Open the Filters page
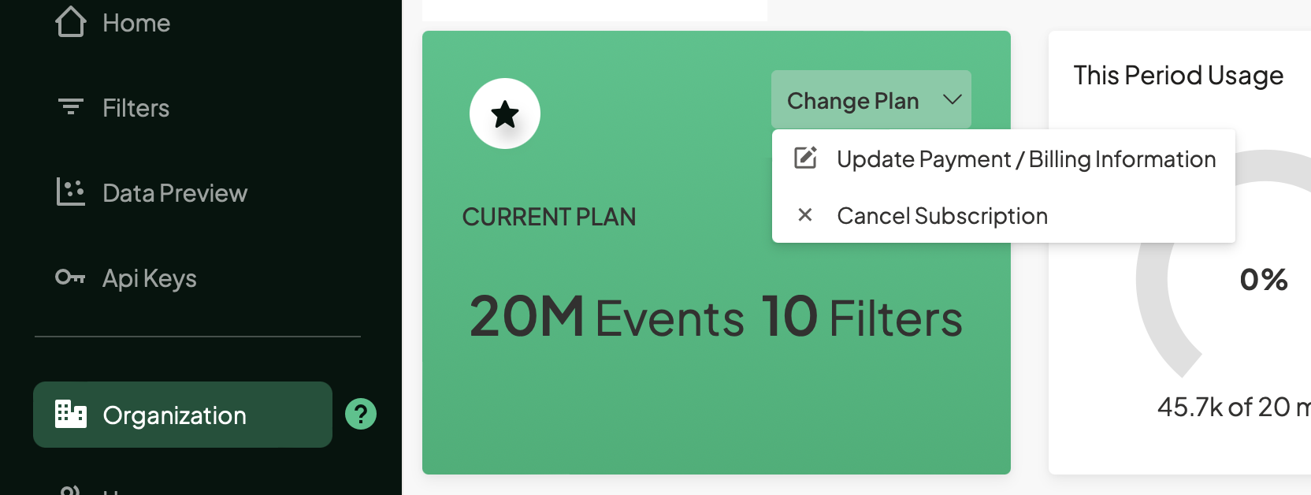This screenshot has width=1311, height=495. click(x=136, y=108)
